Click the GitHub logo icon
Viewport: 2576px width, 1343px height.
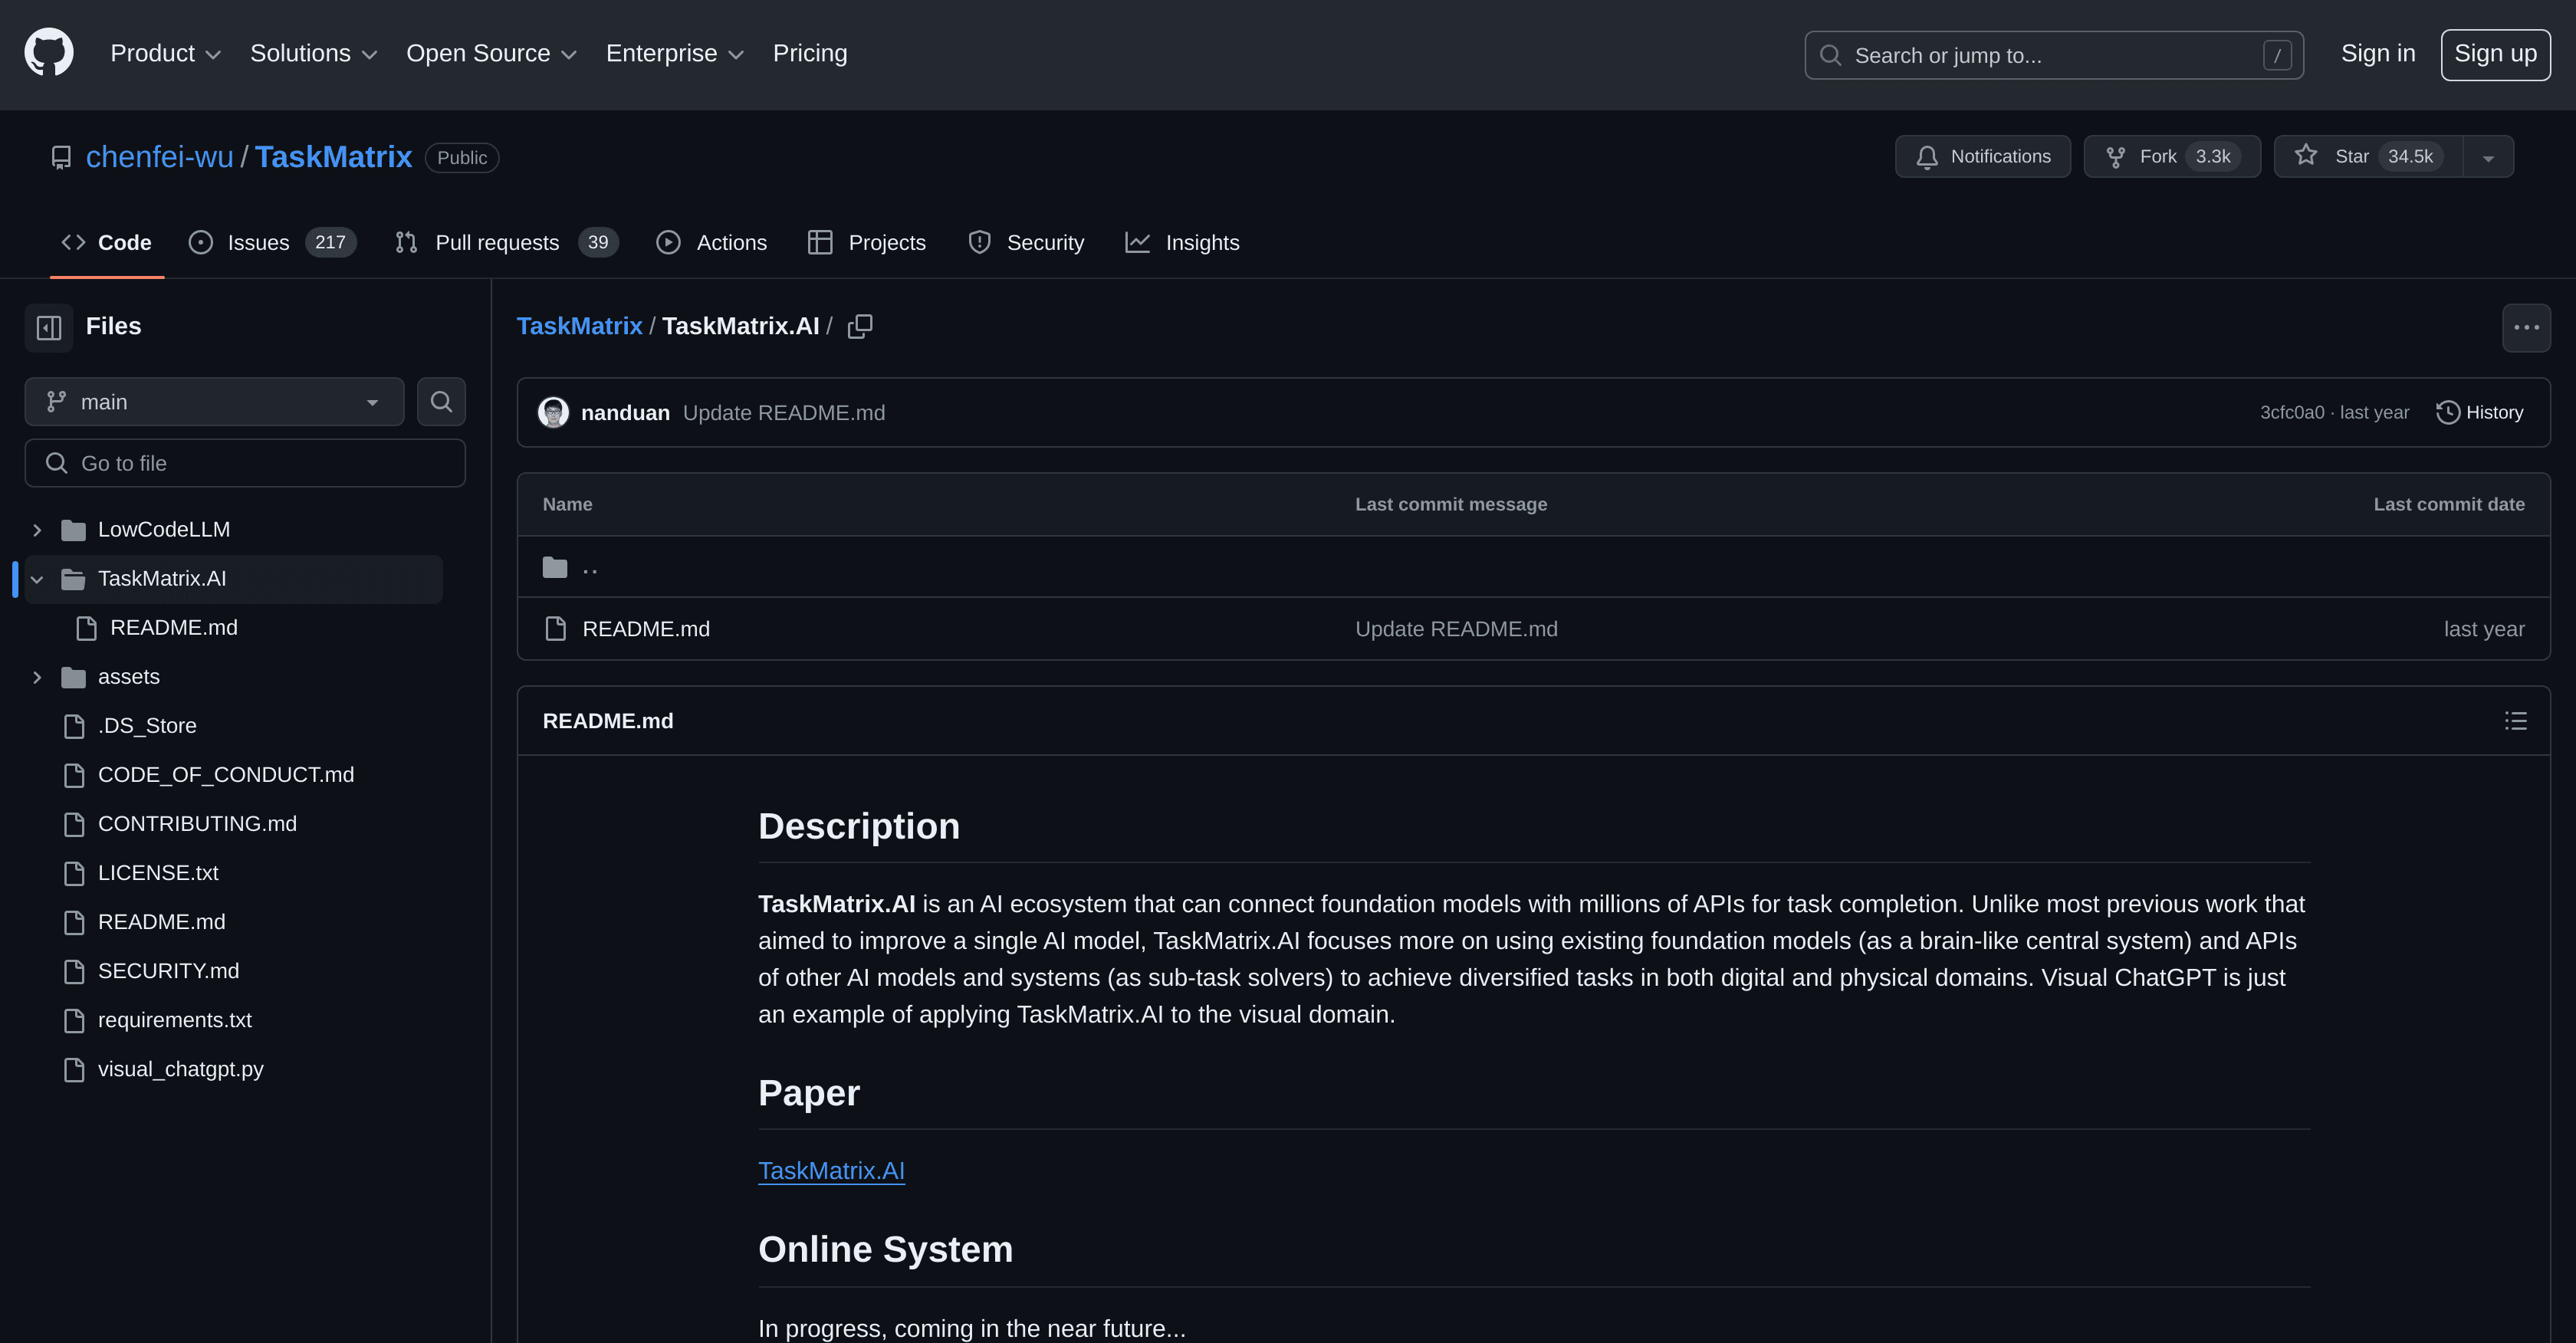(48, 51)
